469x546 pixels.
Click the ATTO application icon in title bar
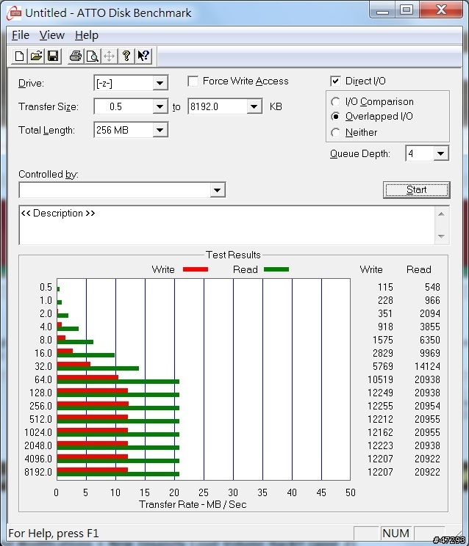click(14, 13)
